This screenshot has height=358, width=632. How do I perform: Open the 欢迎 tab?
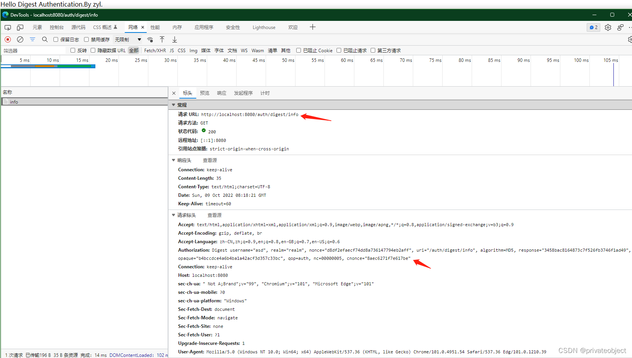pos(293,27)
